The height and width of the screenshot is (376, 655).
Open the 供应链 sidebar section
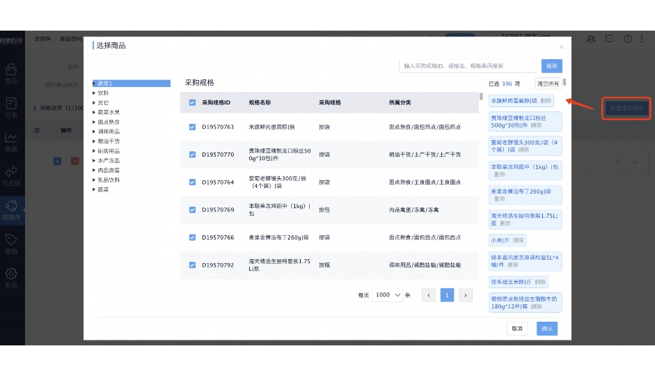[x=11, y=176]
